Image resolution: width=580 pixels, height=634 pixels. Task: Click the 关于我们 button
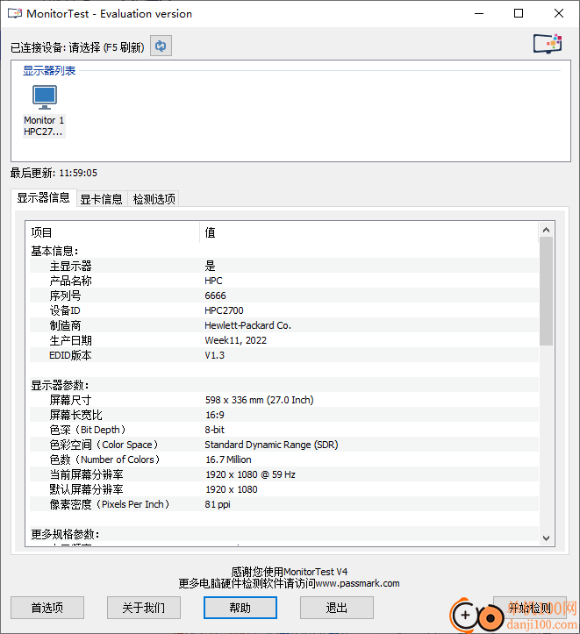point(144,608)
